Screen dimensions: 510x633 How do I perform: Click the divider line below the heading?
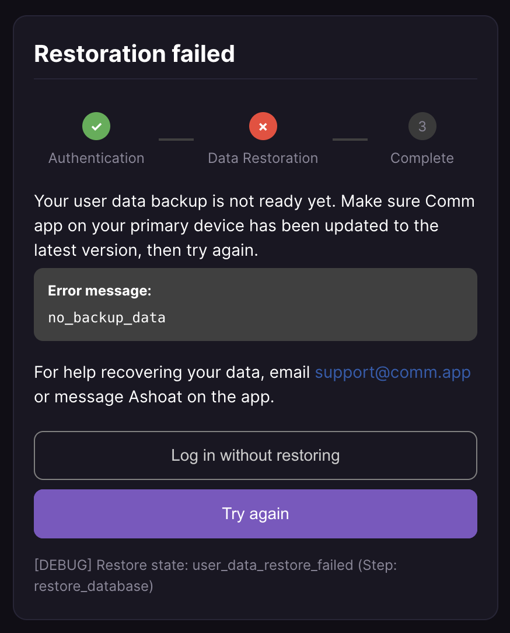(x=256, y=78)
